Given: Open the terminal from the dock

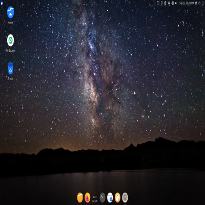Looking at the screenshot, I should tap(102, 197).
